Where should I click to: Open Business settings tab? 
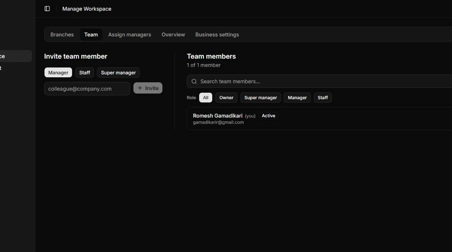pyautogui.click(x=217, y=35)
